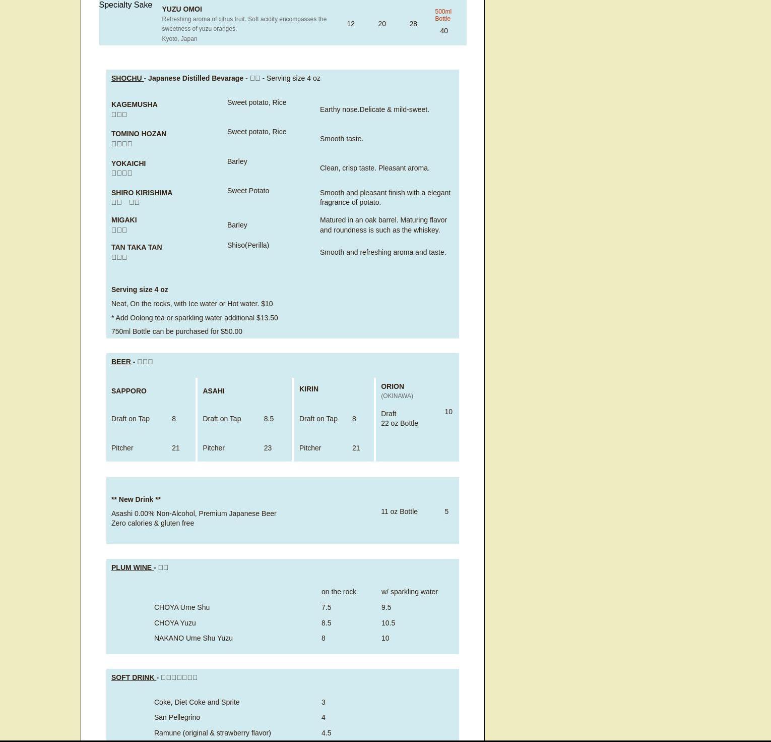Select the YUZU OMOI sake name

point(182,9)
